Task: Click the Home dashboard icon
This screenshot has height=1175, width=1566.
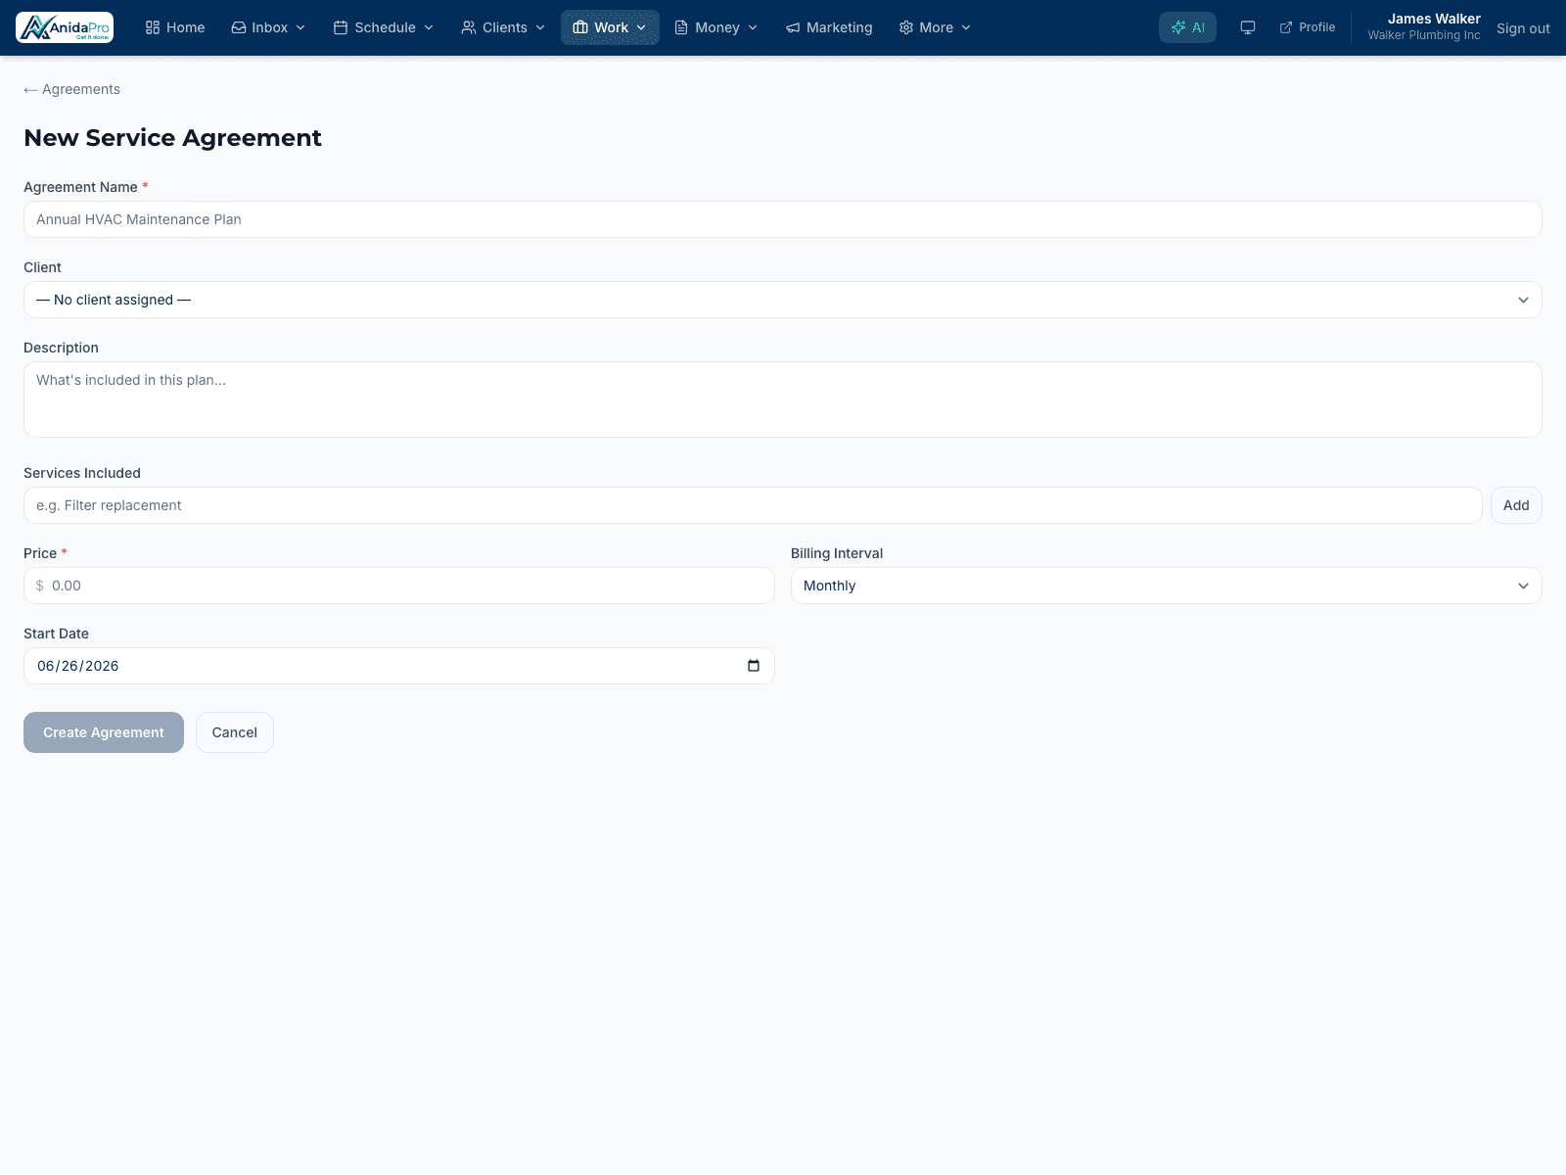Action: (153, 27)
